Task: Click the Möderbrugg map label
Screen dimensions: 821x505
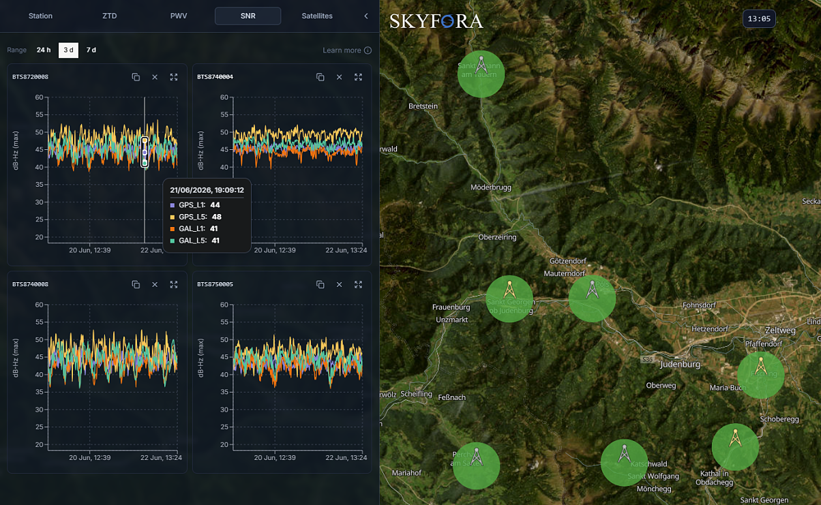Action: [x=491, y=187]
